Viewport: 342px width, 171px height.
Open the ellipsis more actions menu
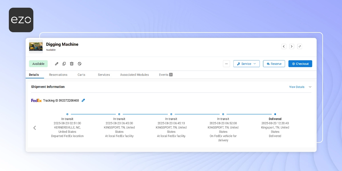(x=226, y=64)
